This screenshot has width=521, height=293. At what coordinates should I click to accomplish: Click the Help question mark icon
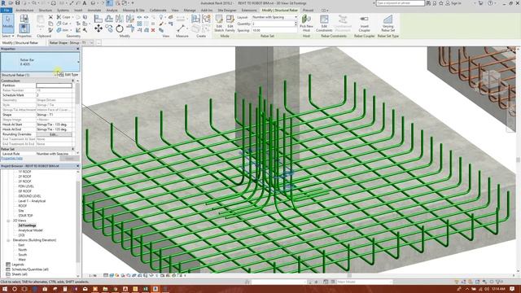click(x=490, y=3)
